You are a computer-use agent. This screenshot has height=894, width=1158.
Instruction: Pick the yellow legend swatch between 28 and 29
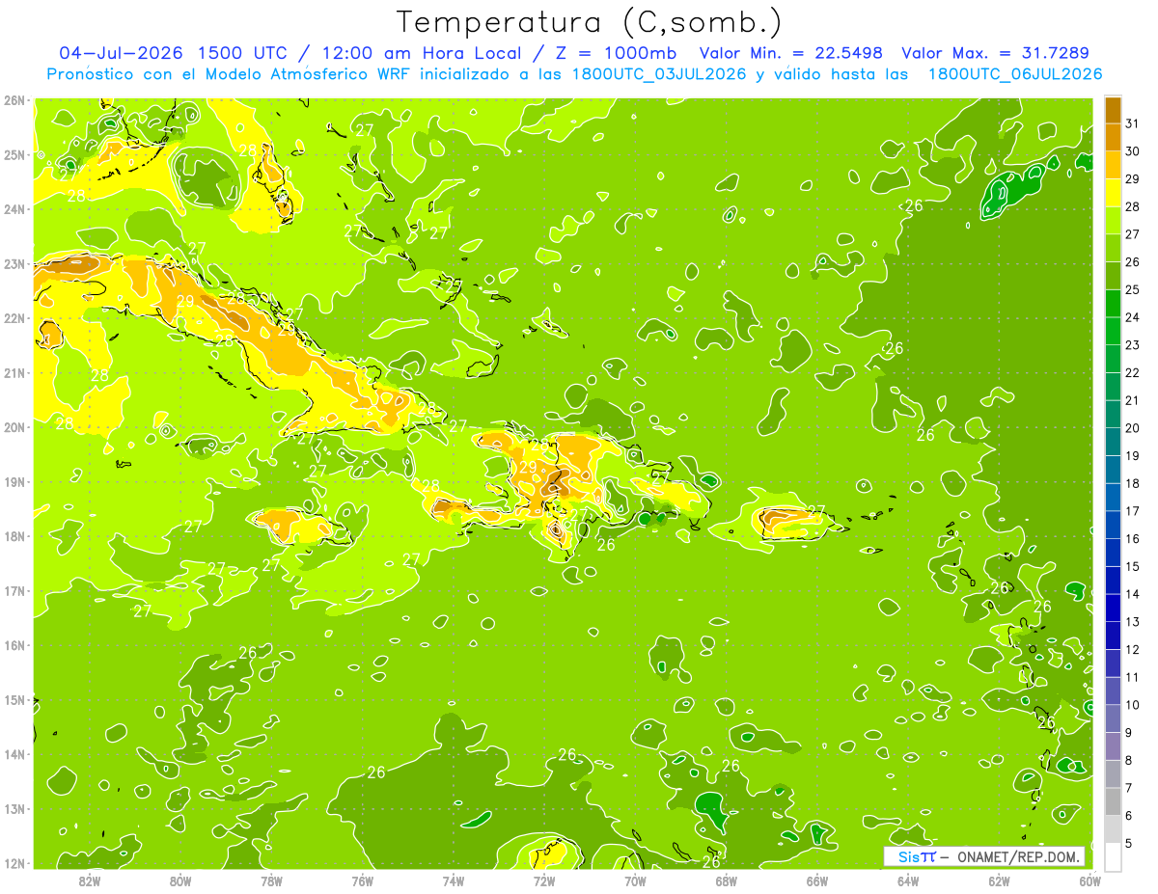(1113, 193)
